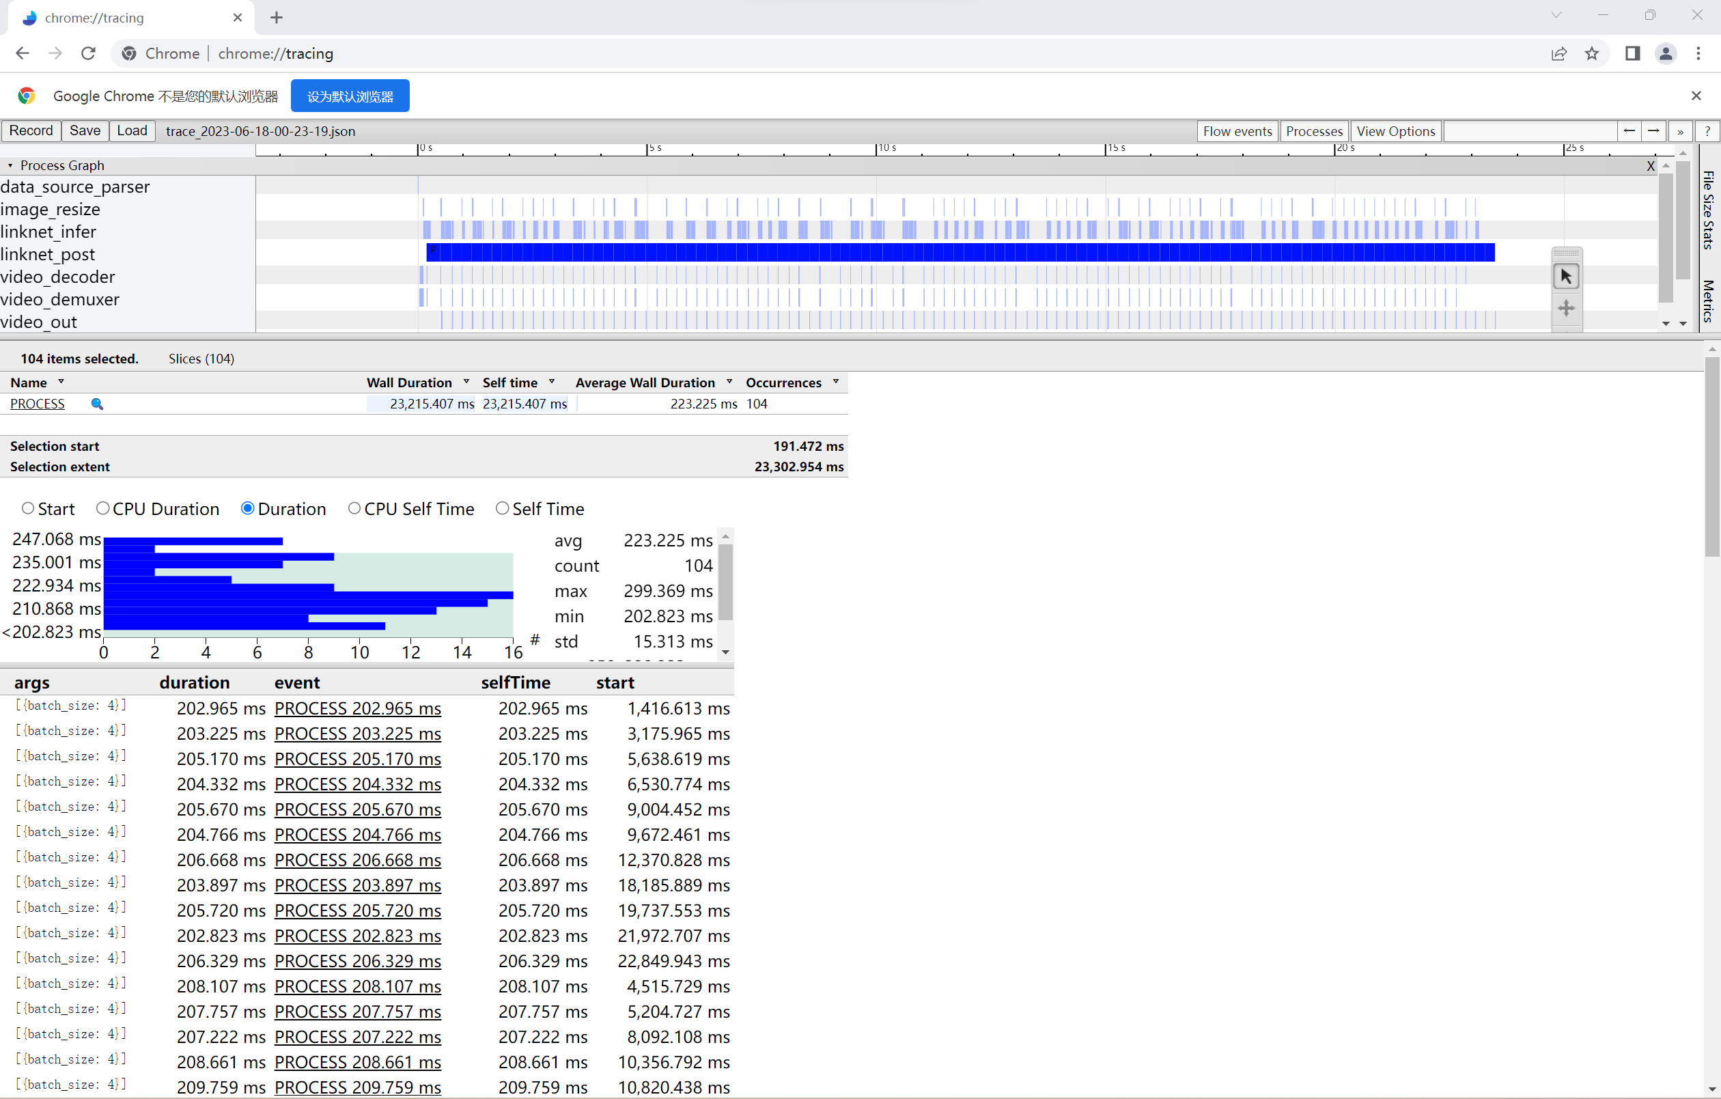This screenshot has height=1099, width=1721.
Task: Click the right arrow search navigation button
Action: coord(1653,131)
